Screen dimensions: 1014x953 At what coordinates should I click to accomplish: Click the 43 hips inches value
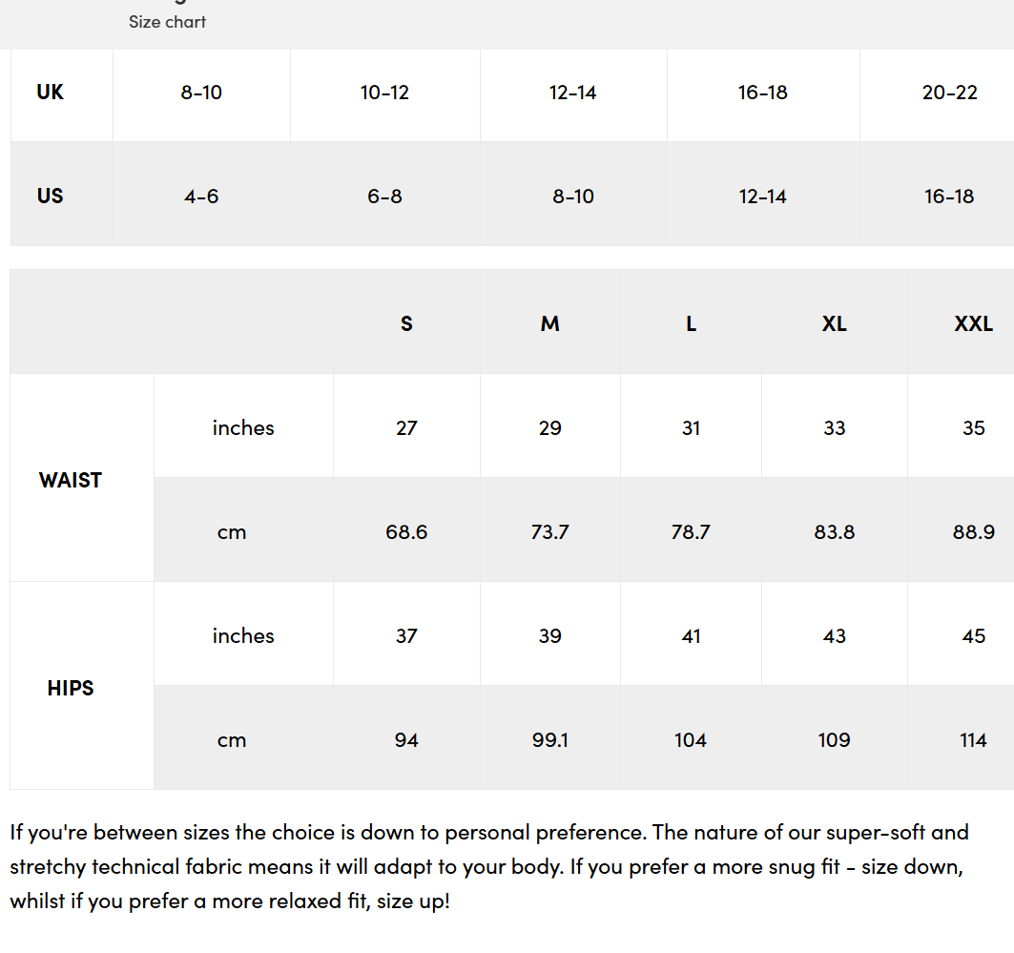(834, 636)
